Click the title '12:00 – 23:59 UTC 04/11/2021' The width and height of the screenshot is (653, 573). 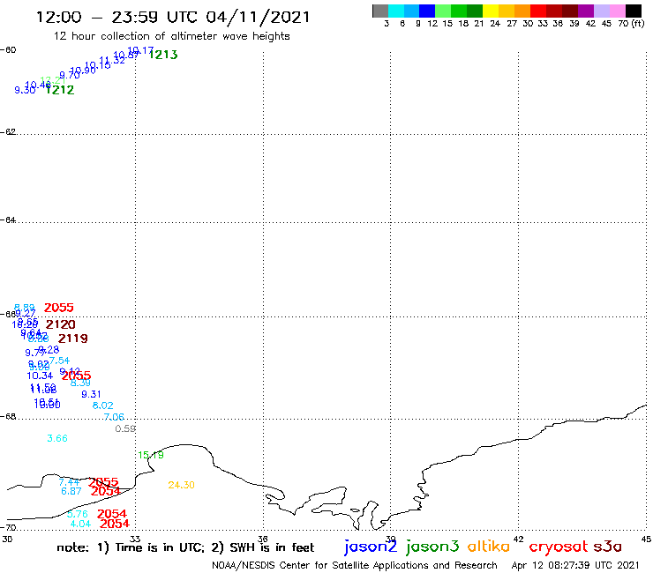pos(173,17)
